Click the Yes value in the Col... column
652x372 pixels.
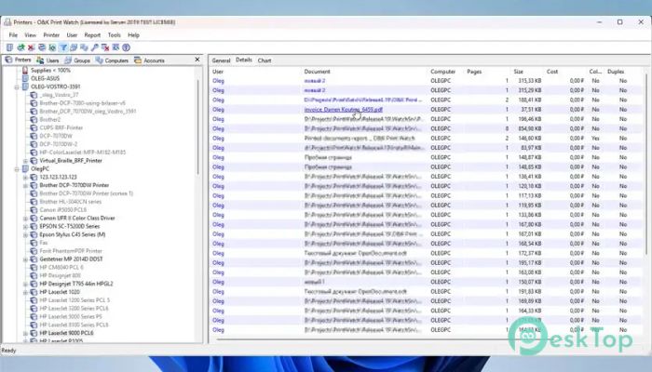pos(595,139)
